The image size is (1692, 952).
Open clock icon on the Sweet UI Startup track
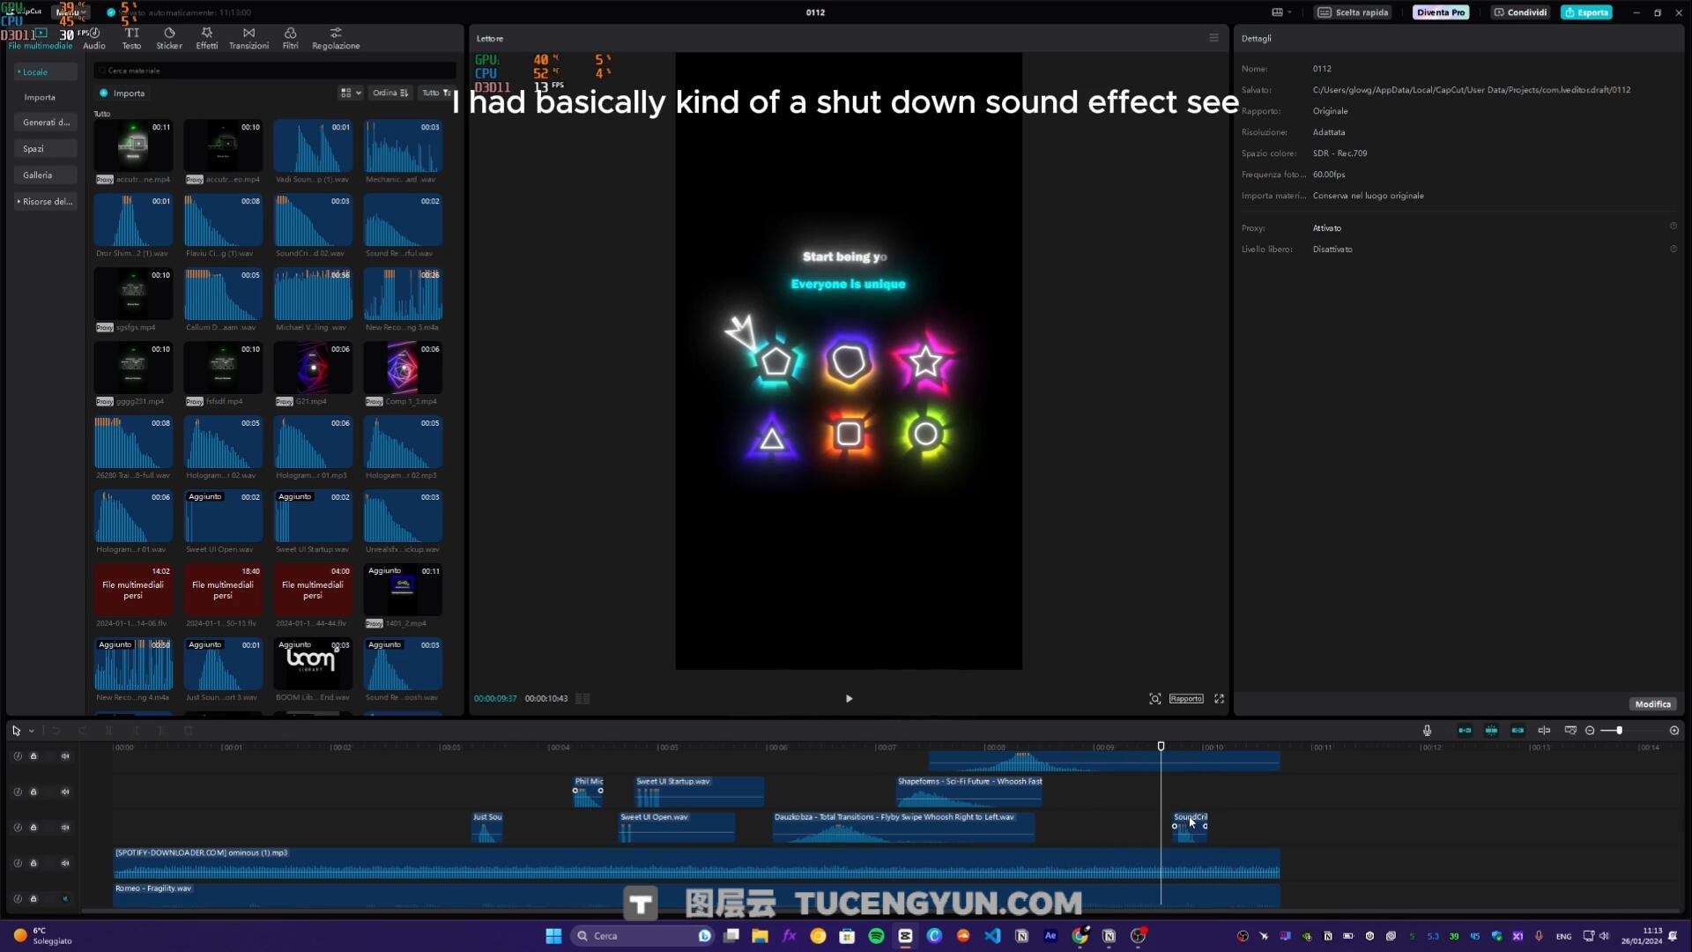pyautogui.click(x=18, y=792)
